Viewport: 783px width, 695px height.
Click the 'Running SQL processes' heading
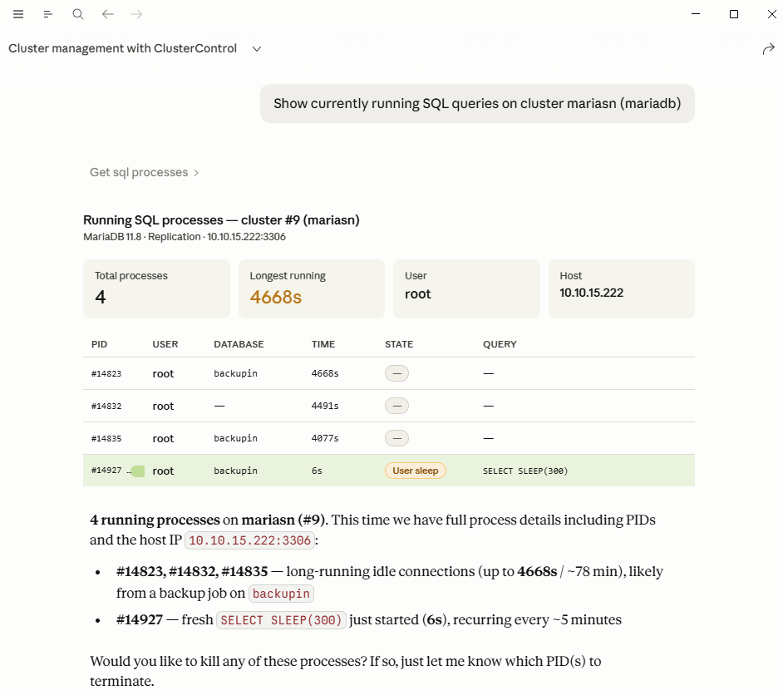(221, 220)
